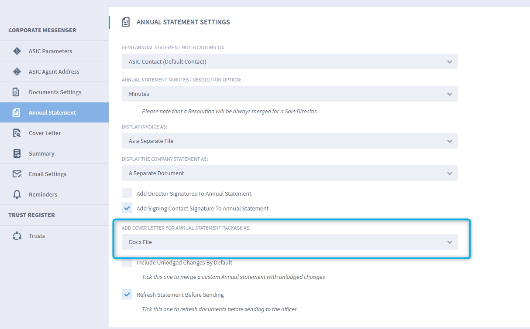530x329 pixels.
Task: Expand chevron on Minutes dropdown
Action: [450, 94]
